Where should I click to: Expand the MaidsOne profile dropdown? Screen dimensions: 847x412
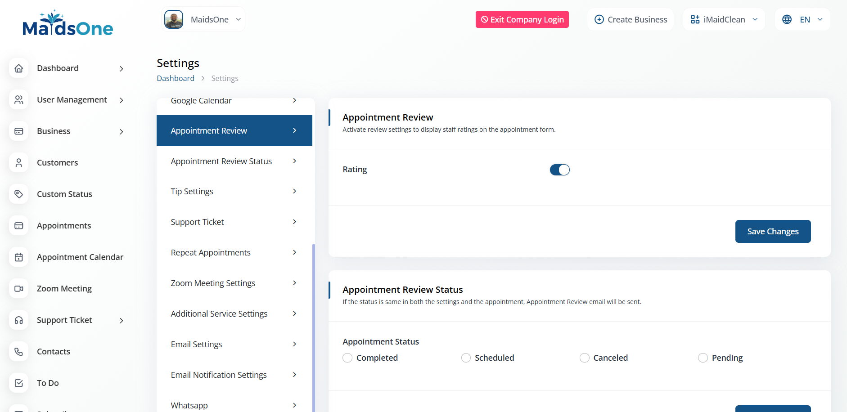tap(203, 20)
